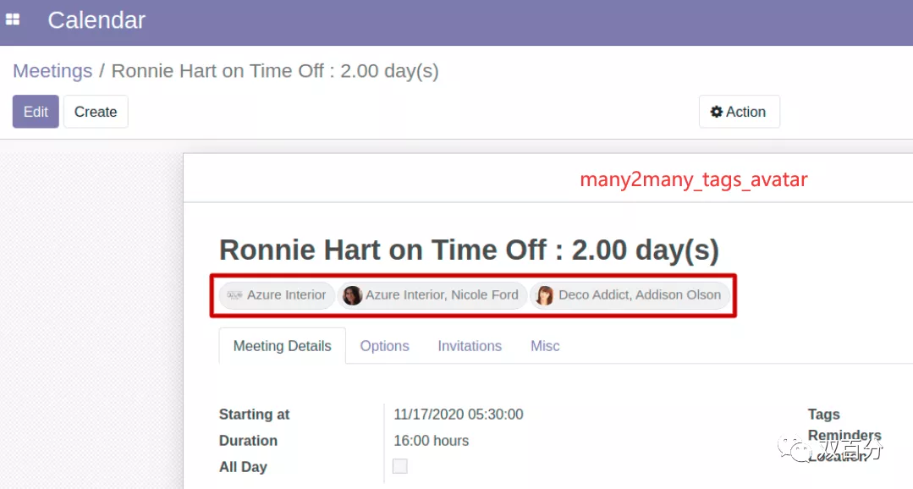Select the Azure Interior, Nicole Ford tag
Image resolution: width=913 pixels, height=489 pixels.
coord(432,295)
